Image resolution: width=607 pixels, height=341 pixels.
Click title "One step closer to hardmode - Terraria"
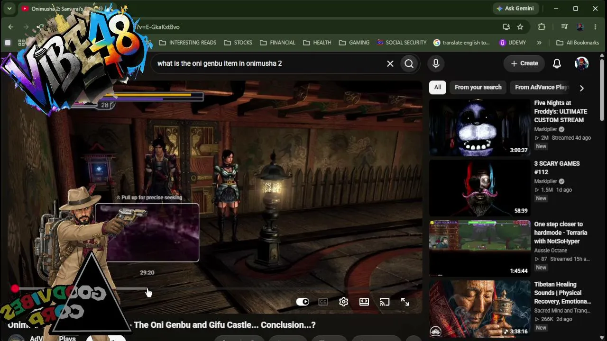pos(561,233)
